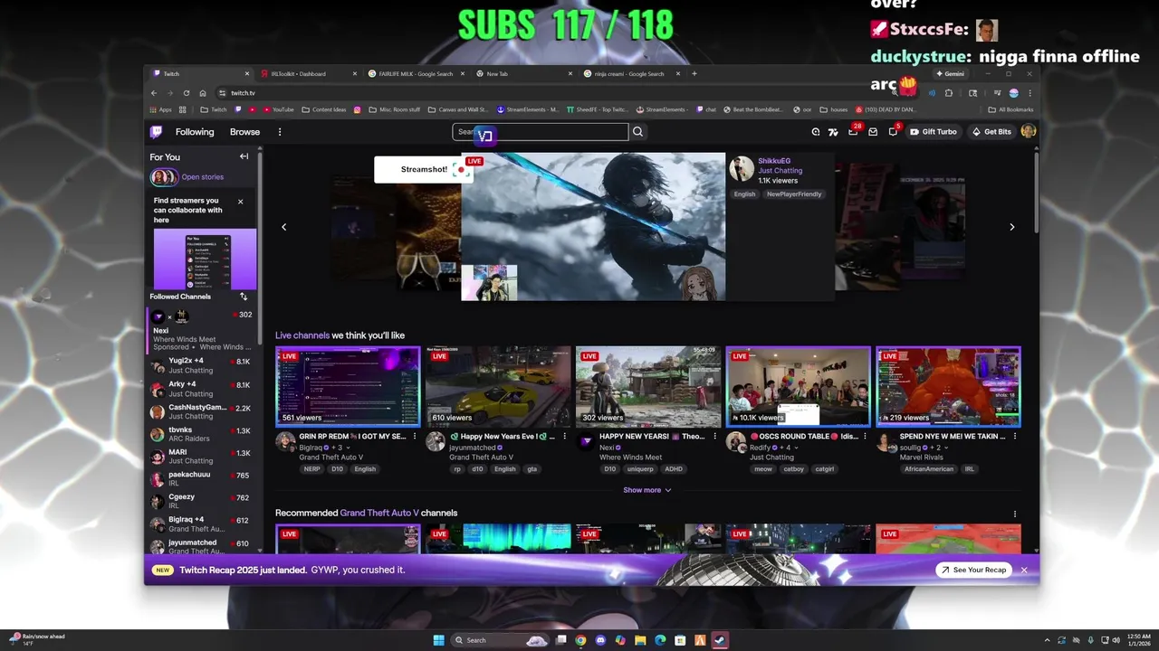The image size is (1159, 651).
Task: Open File Explorer from taskbar
Action: tap(640, 640)
